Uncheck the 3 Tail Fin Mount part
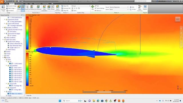Viewport: 183px width, 103px height. (x=10, y=70)
